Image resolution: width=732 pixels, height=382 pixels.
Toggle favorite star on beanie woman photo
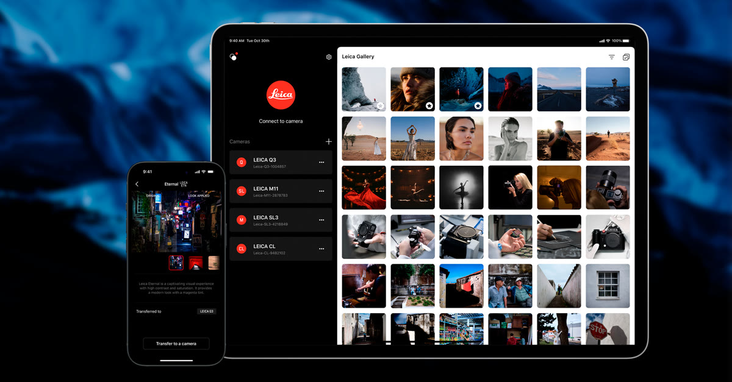pyautogui.click(x=429, y=105)
